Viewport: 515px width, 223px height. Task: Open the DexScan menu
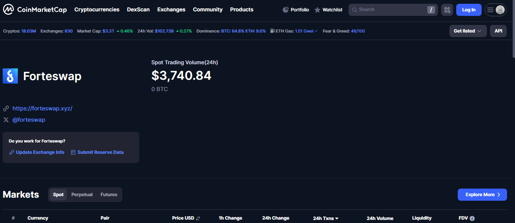[x=138, y=9]
